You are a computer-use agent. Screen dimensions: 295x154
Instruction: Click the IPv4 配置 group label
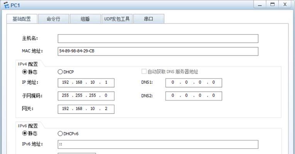click(28, 64)
